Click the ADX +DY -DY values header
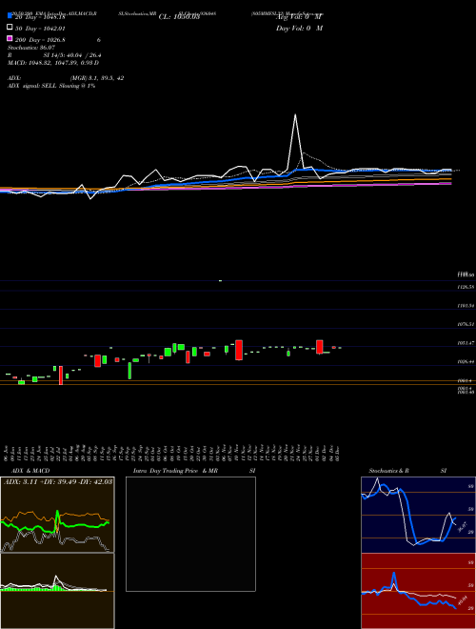This screenshot has height=629, width=476. (58, 481)
